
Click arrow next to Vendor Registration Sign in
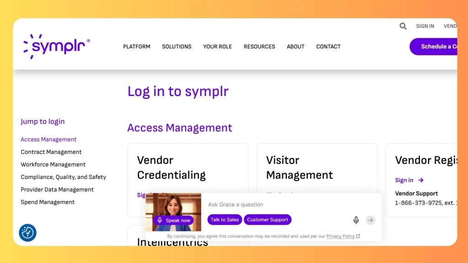421,180
